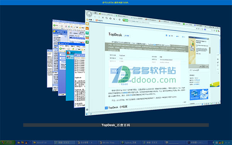Click the green bottom sidebar icon
The image size is (232, 145).
tap(87, 42)
